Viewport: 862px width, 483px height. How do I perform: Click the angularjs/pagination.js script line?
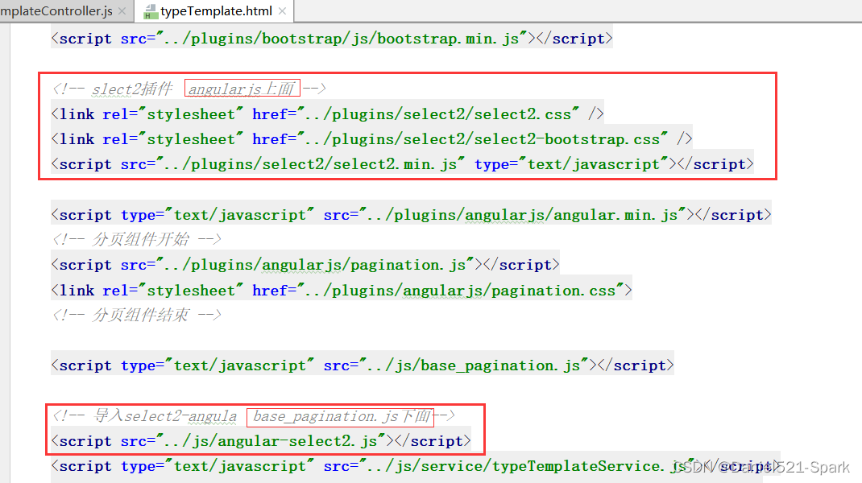(x=305, y=265)
